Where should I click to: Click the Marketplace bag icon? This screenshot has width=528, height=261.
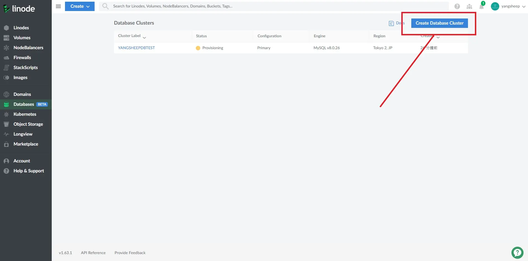[x=6, y=144]
